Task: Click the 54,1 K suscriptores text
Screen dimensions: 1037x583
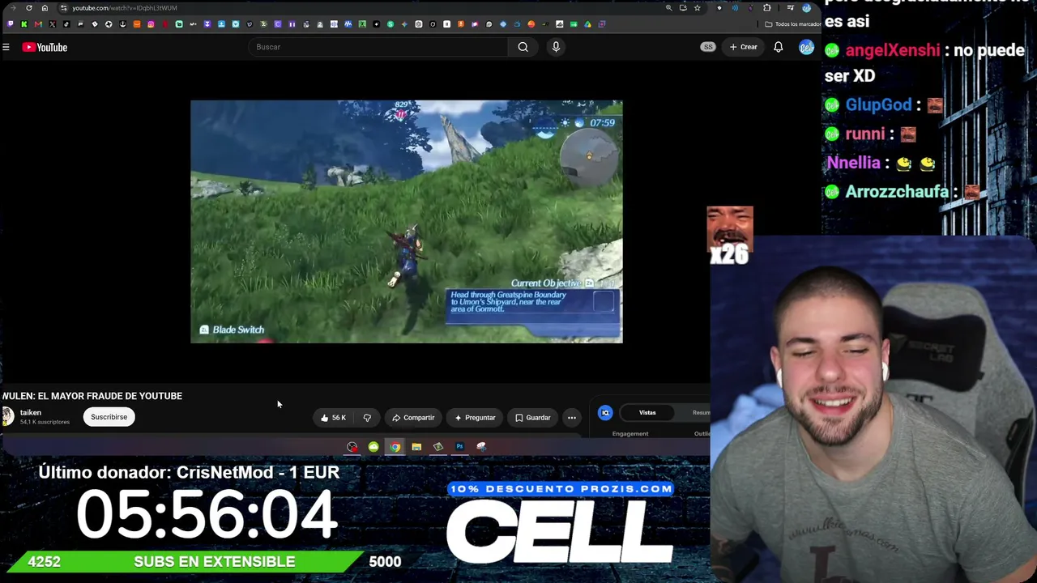Action: pos(45,422)
